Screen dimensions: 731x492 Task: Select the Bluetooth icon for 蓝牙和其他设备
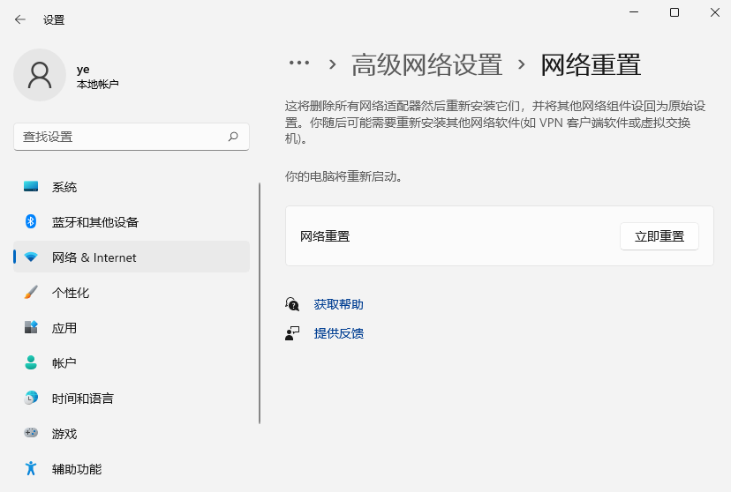click(x=31, y=221)
